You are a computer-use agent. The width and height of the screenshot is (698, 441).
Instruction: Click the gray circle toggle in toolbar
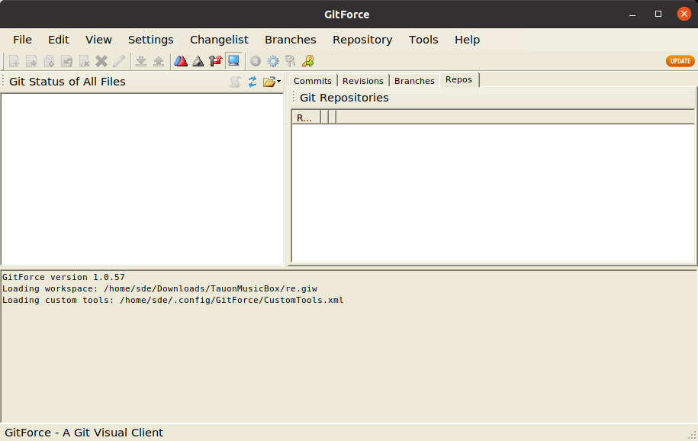click(255, 61)
